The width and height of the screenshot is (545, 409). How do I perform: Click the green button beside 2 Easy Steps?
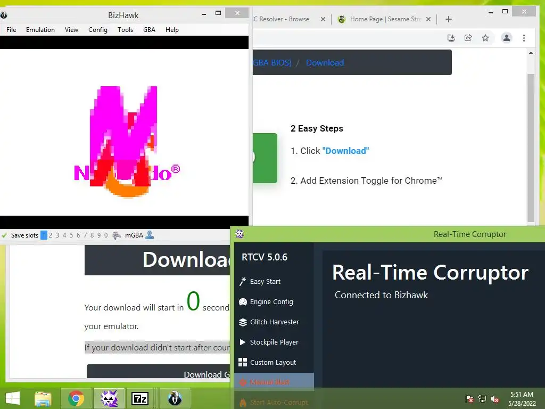[x=265, y=158]
